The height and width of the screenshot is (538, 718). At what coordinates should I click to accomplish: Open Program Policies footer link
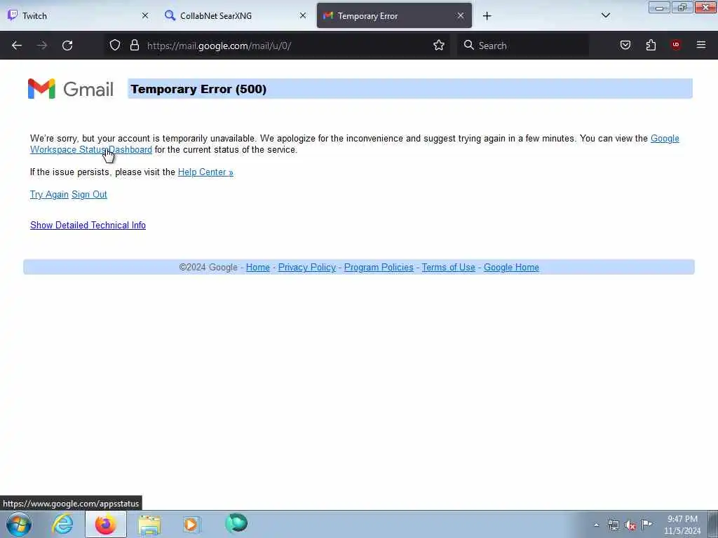(379, 267)
